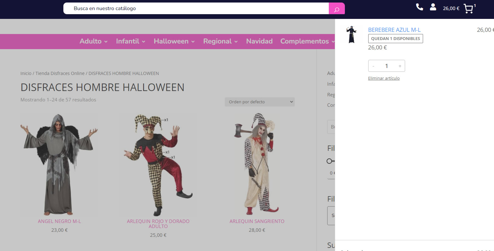Image resolution: width=494 pixels, height=251 pixels.
Task: Open Tienda Disfraces Online breadcrumb
Action: [x=60, y=73]
